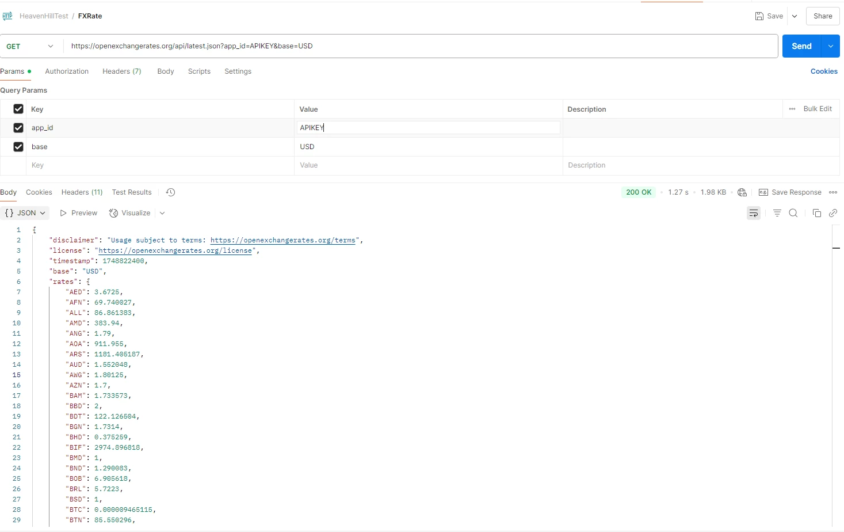Click the FXRate request name
Screen dimensions: 844x532
click(90, 16)
